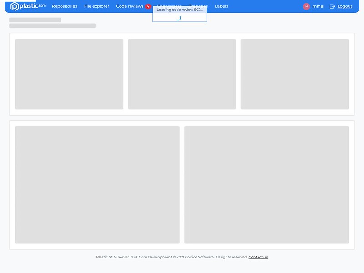The width and height of the screenshot is (364, 273).
Task: Open the Repositories section
Action: 64,6
